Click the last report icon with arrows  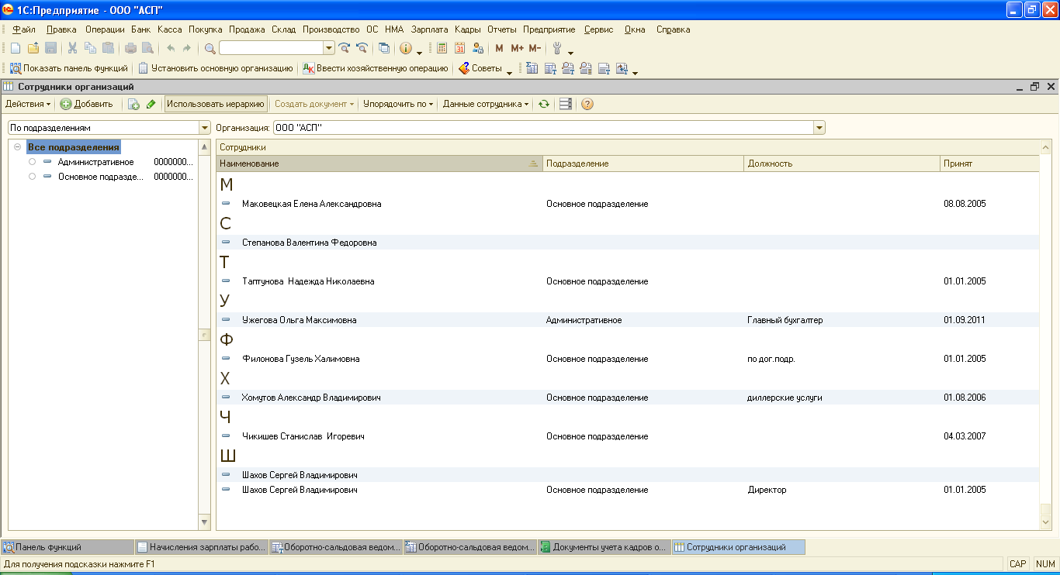coord(622,68)
